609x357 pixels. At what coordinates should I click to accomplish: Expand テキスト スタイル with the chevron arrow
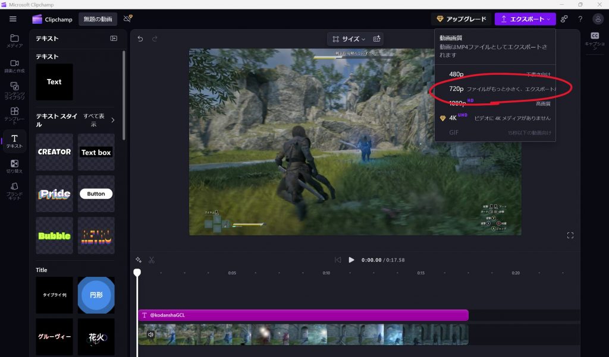(113, 121)
